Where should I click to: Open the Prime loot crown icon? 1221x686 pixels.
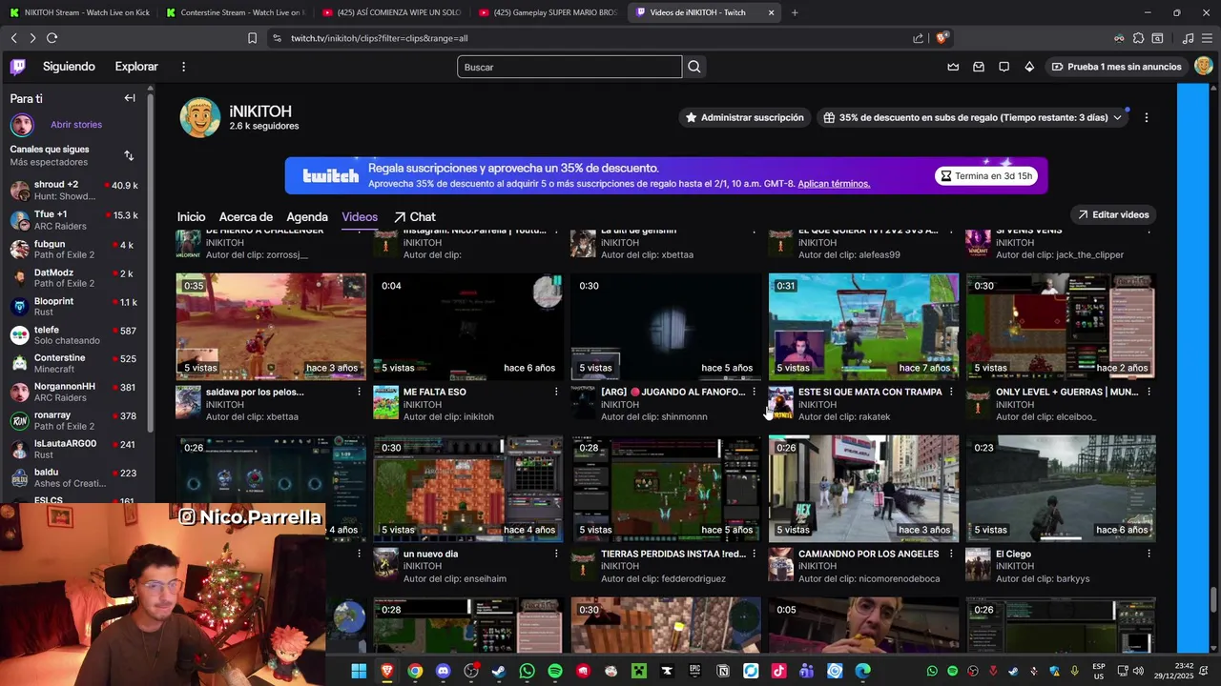[x=953, y=67]
